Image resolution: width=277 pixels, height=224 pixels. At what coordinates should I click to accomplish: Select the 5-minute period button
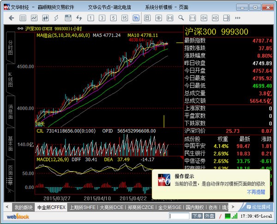tap(113, 18)
